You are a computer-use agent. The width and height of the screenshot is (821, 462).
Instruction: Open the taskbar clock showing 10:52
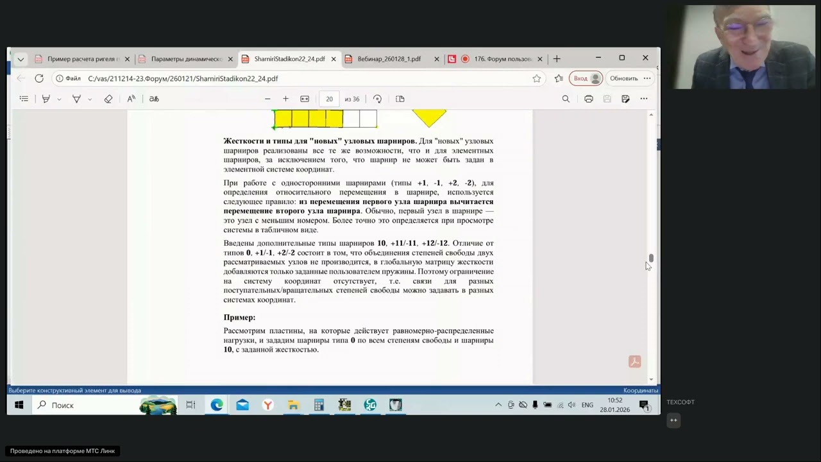click(x=615, y=405)
